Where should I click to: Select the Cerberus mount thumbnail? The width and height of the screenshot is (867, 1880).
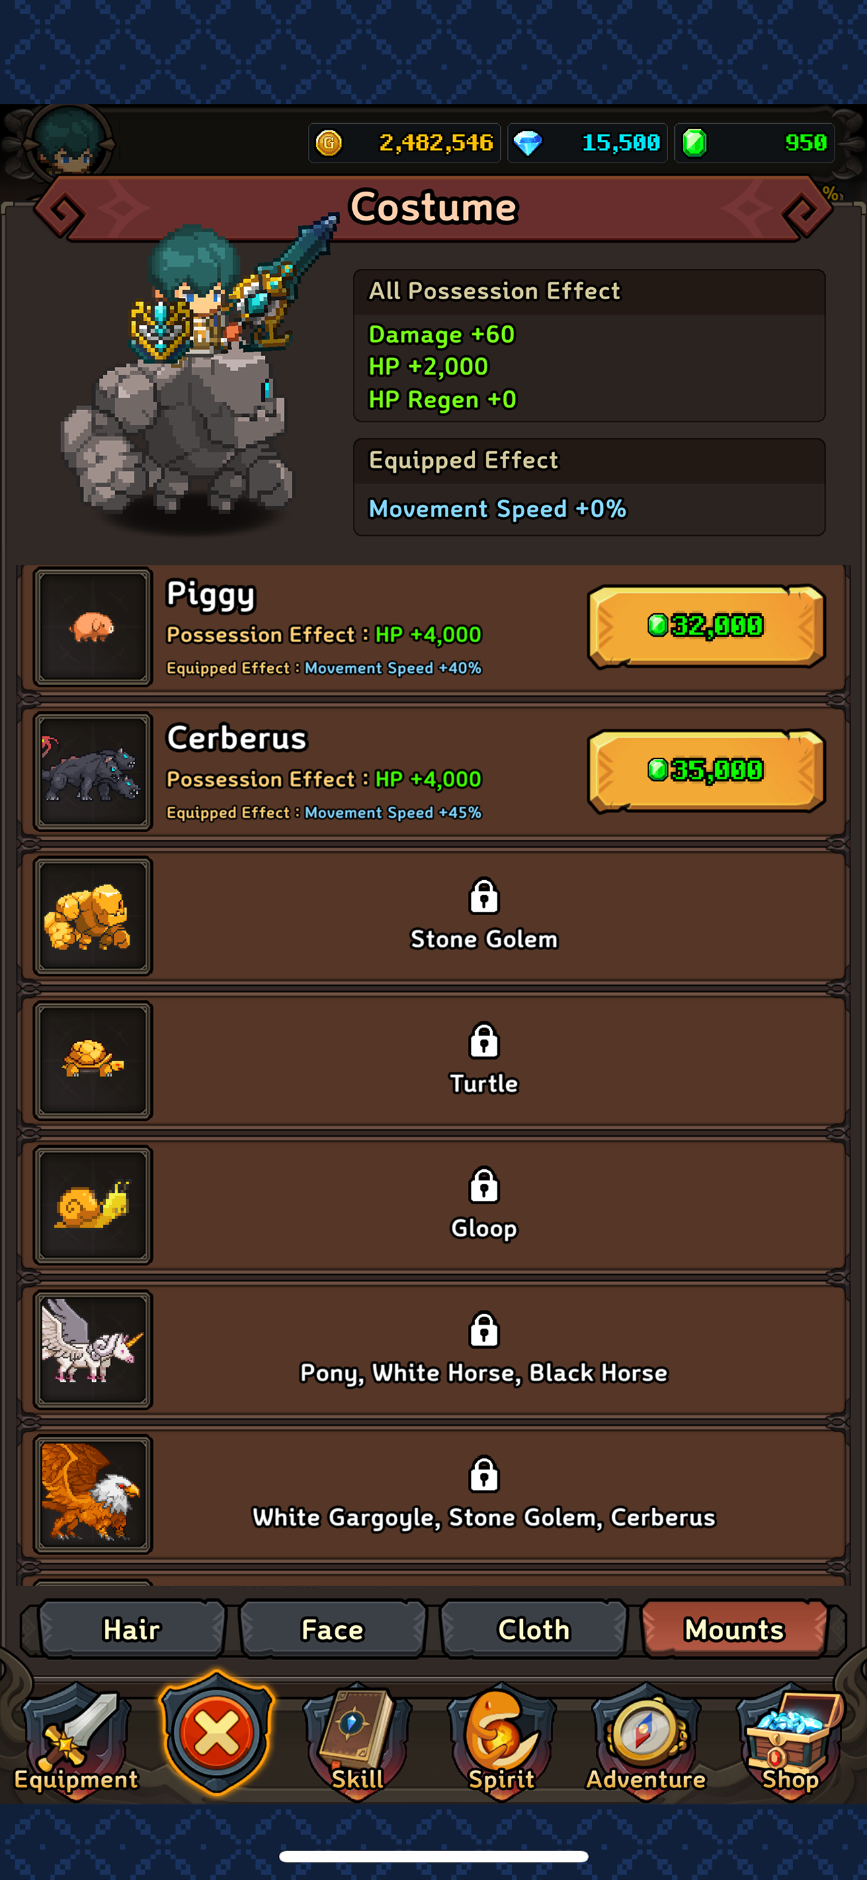(93, 771)
